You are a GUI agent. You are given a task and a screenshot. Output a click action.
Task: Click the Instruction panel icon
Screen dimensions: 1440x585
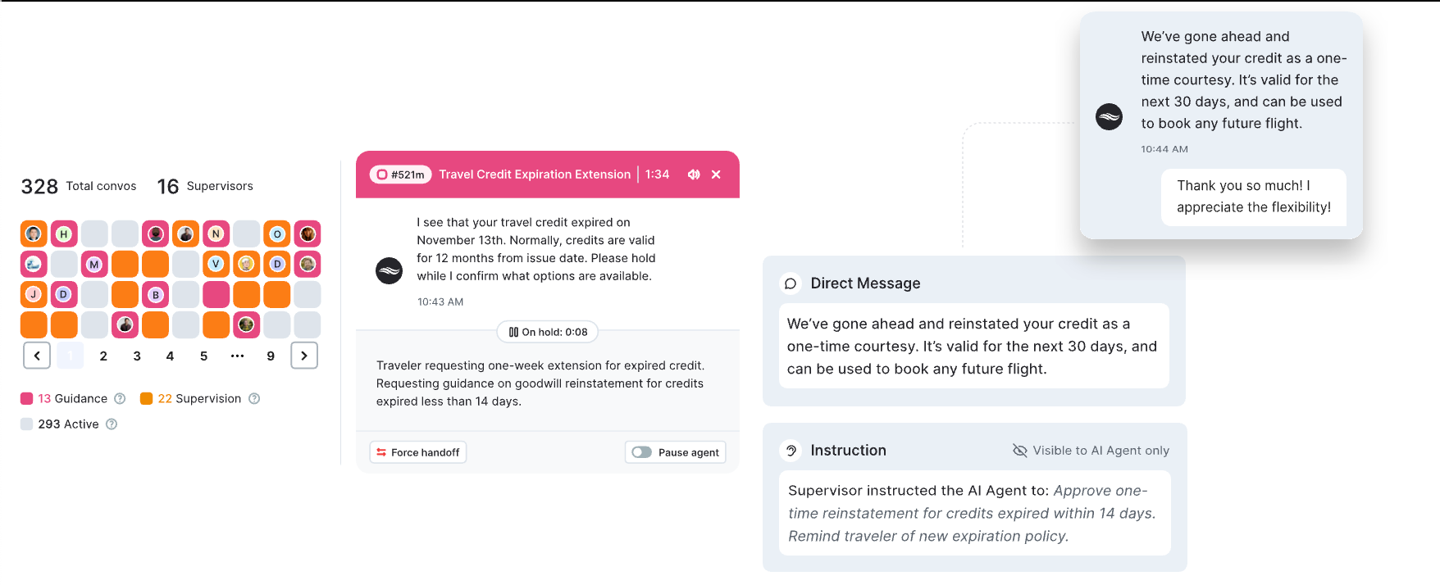[791, 451]
